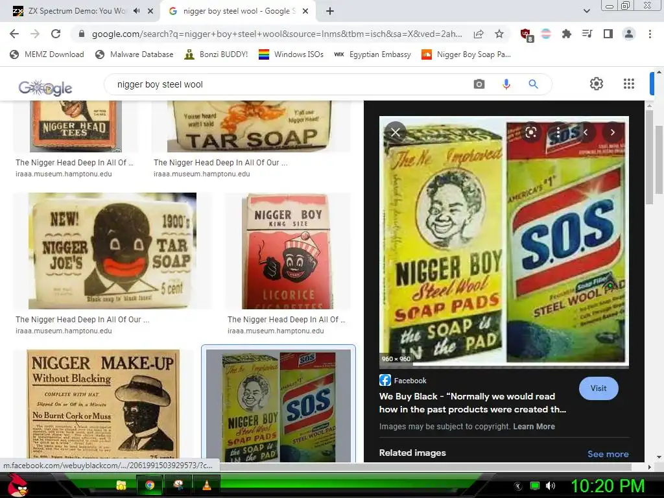Open the Bonzi BUDDY! bookmark
Image resolution: width=664 pixels, height=498 pixels.
coord(216,54)
